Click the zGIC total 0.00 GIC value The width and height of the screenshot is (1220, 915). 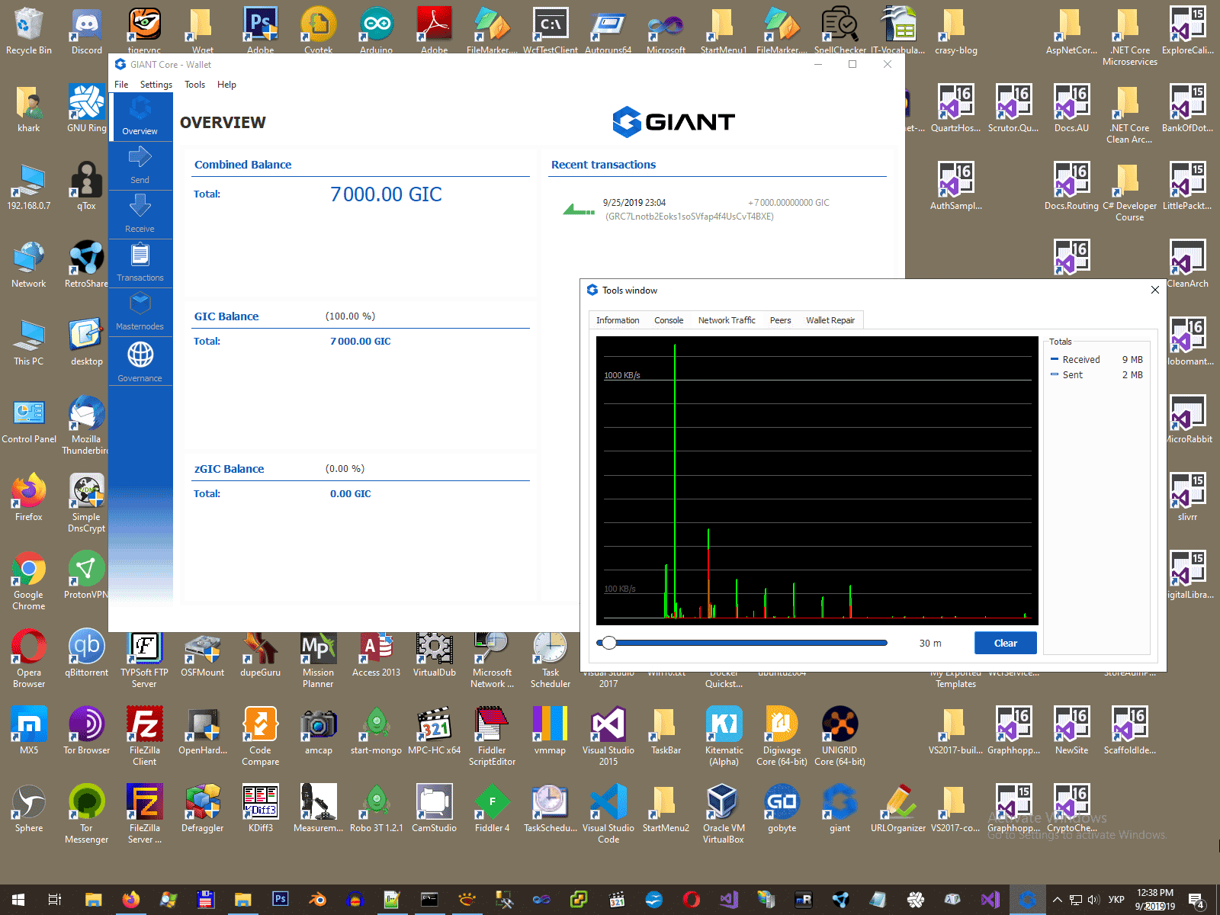(351, 494)
